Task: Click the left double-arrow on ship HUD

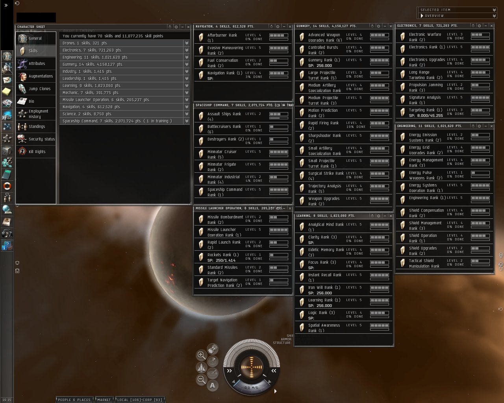Action: (x=230, y=370)
